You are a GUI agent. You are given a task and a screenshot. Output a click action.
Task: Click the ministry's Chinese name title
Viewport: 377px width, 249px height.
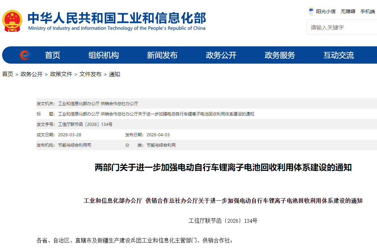116,18
